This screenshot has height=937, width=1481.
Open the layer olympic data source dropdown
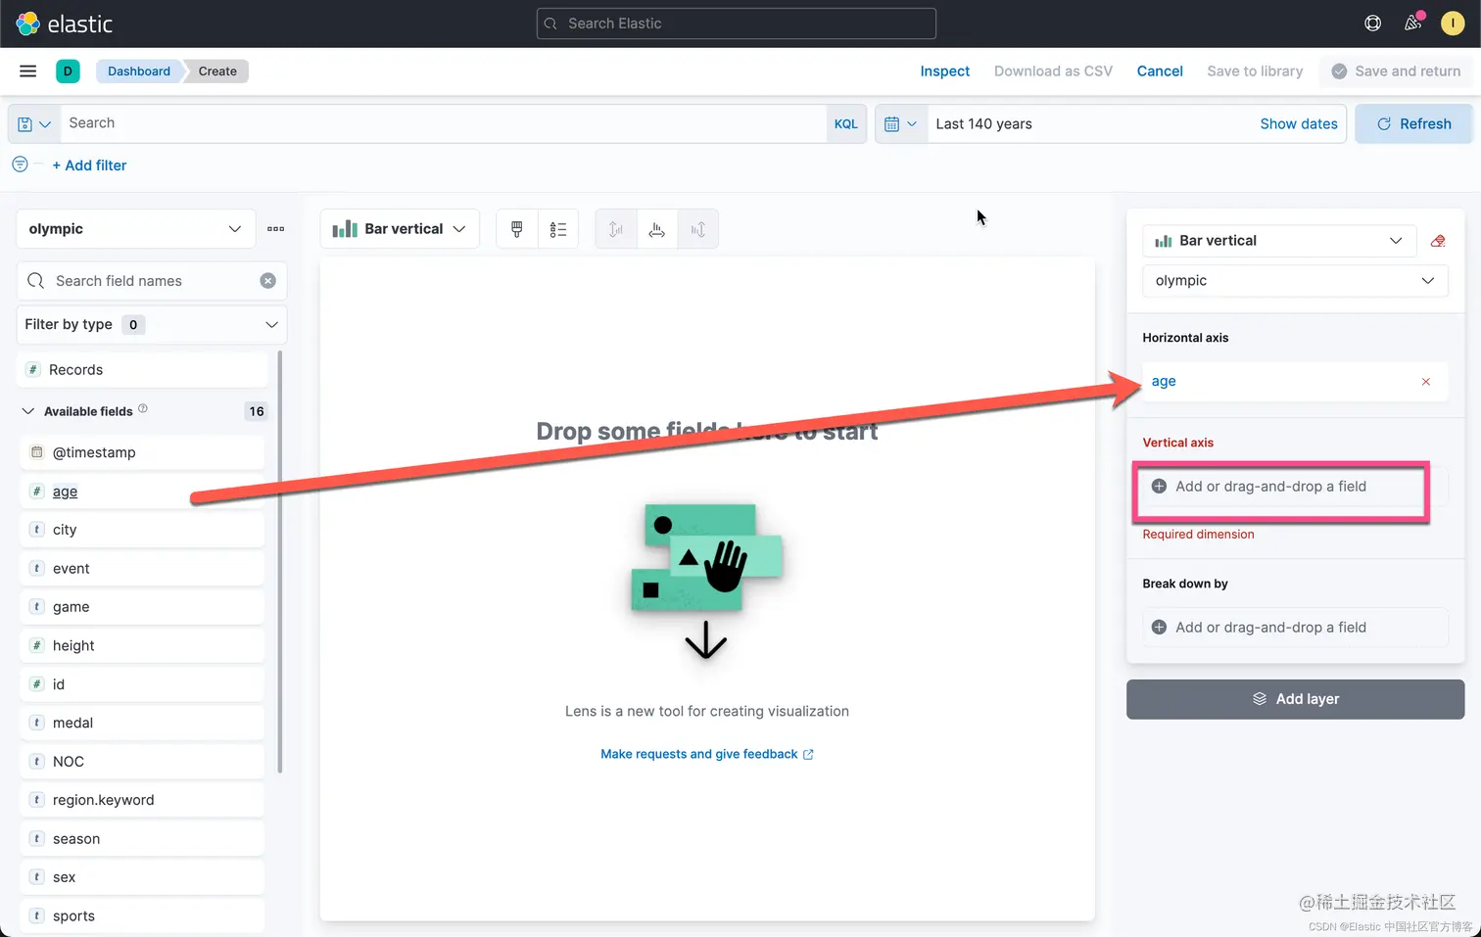[x=1295, y=281]
